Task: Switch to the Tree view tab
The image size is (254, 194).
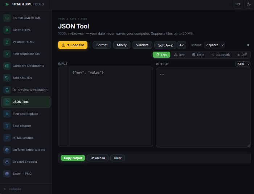Action: pos(179,55)
